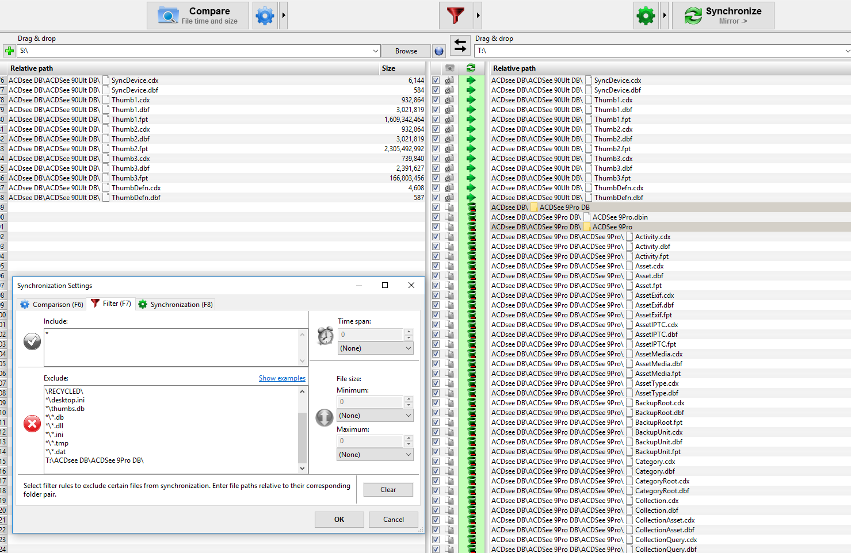The height and width of the screenshot is (553, 851).
Task: Open synchronization settings green gear icon
Action: click(x=646, y=16)
